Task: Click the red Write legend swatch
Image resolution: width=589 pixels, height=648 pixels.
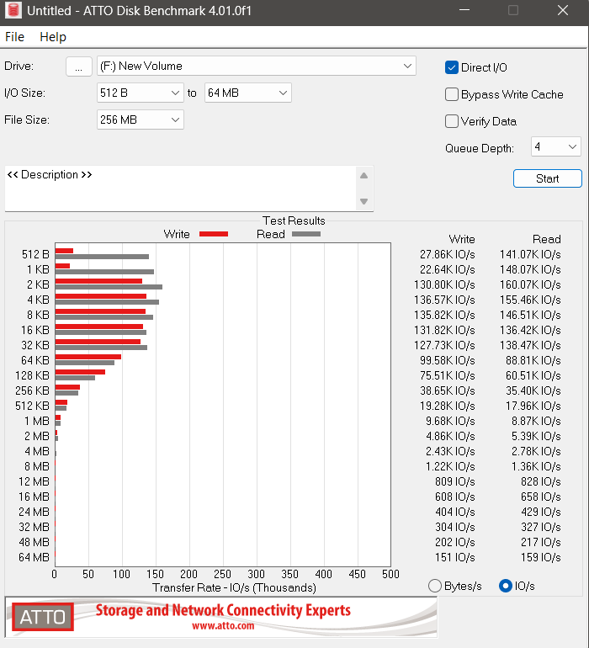Action: [214, 234]
